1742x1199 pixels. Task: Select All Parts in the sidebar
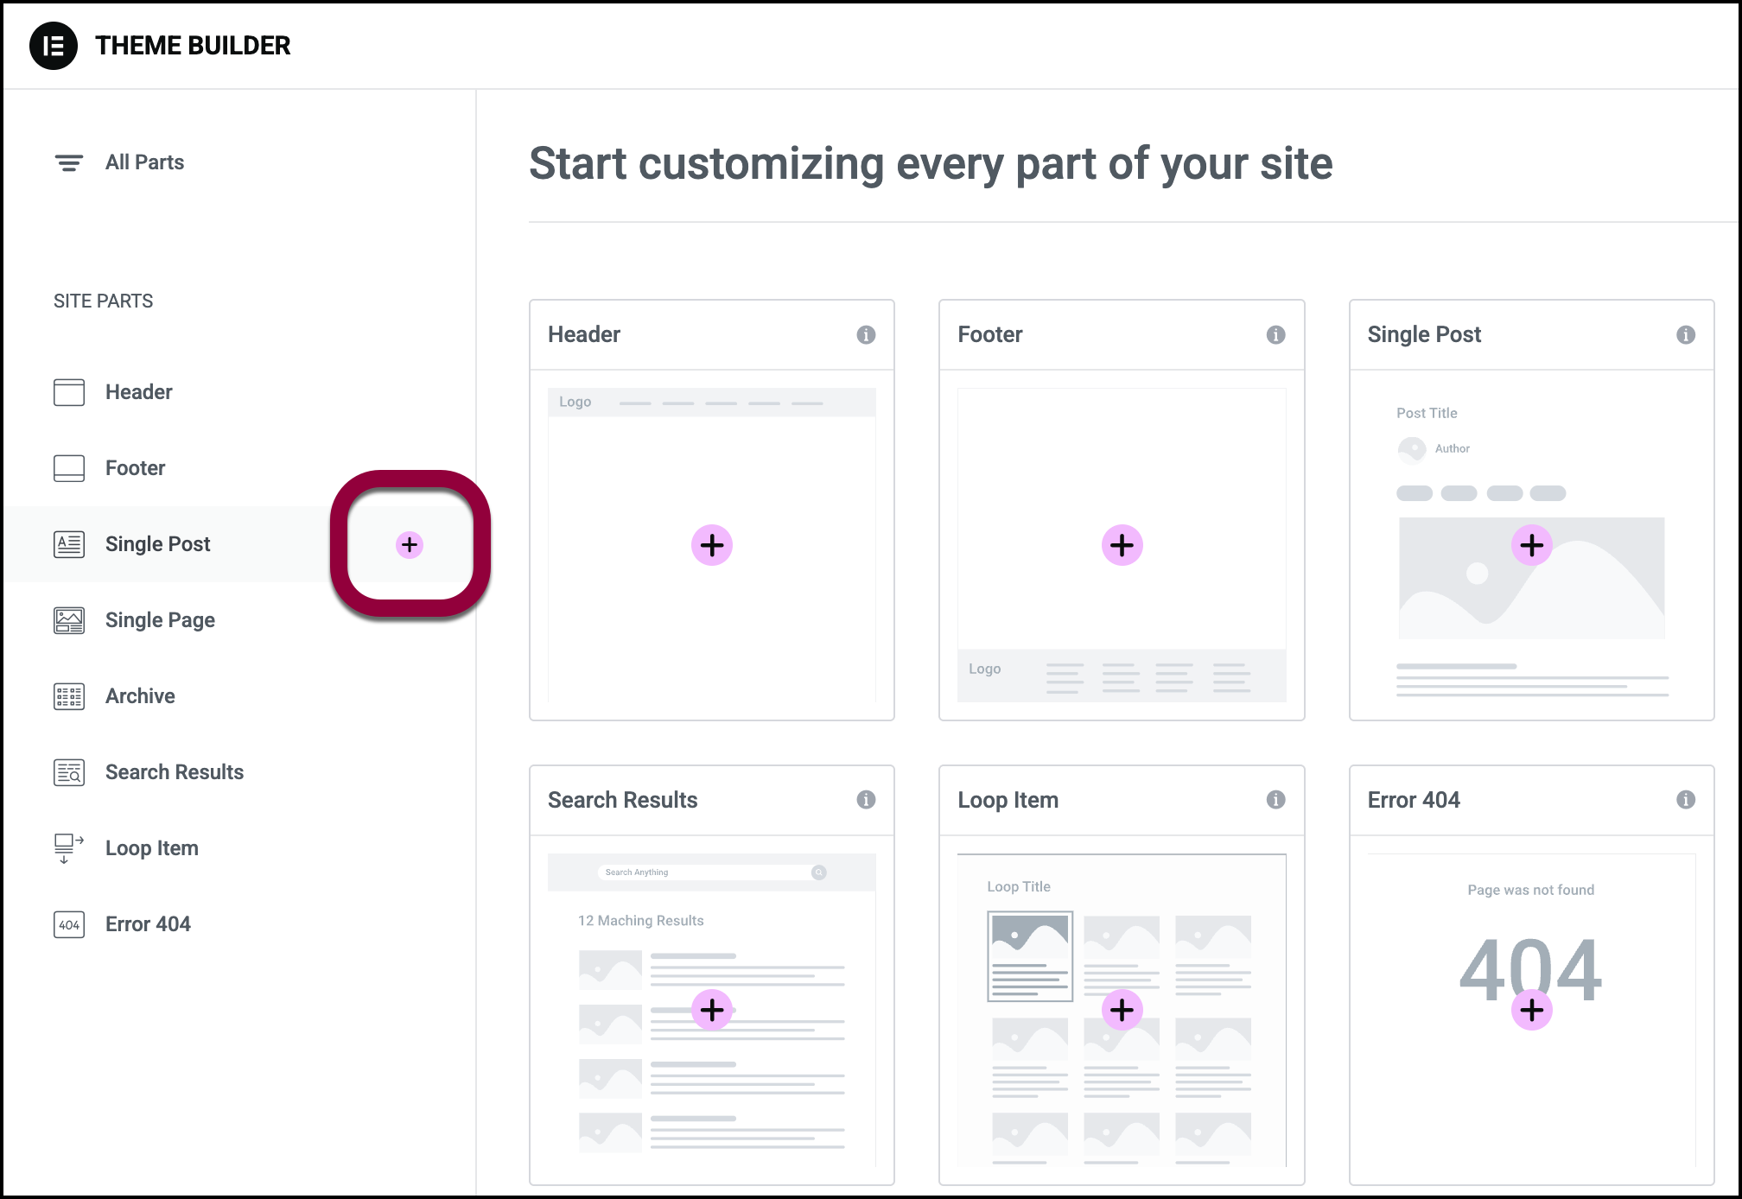coord(144,162)
